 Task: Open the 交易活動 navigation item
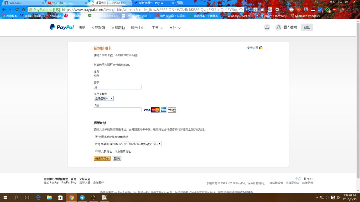coord(118,28)
